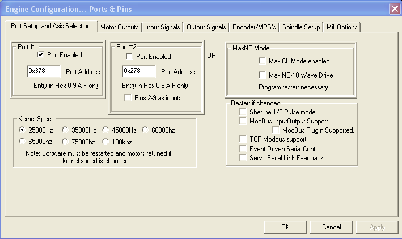Viewport: 402px width, 239px height.
Task: Click the Port #2 address field
Action: (x=138, y=72)
